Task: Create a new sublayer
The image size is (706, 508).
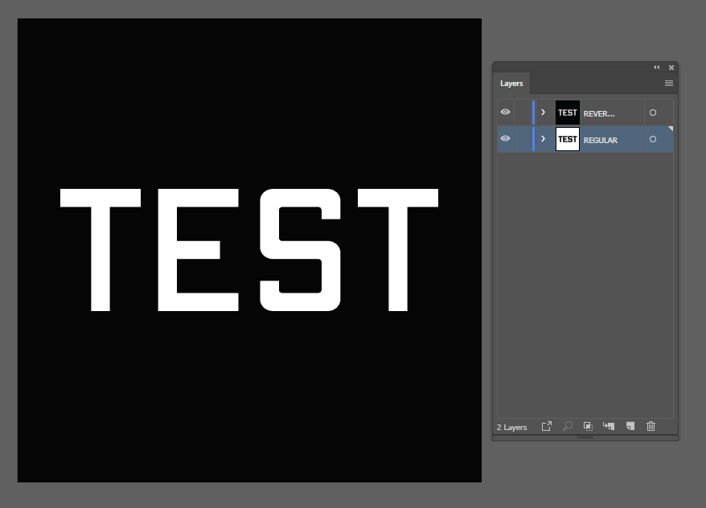Action: pyautogui.click(x=608, y=426)
